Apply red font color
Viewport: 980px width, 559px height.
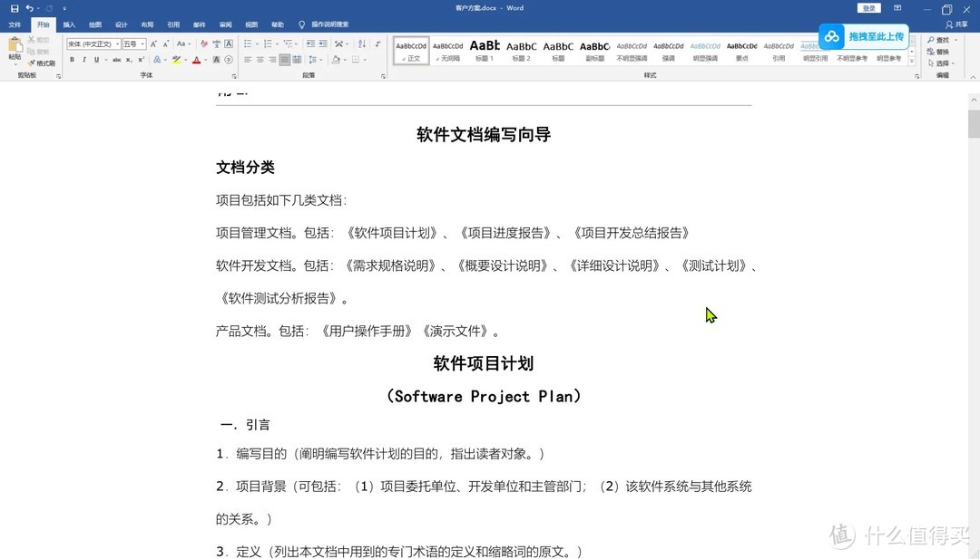tap(196, 60)
